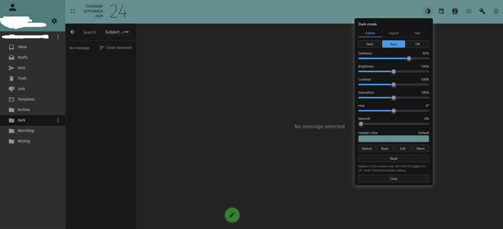This screenshot has height=229, width=503.
Task: Apply the Warm preset
Action: click(421, 148)
